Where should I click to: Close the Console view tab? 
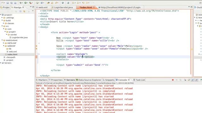(129, 80)
